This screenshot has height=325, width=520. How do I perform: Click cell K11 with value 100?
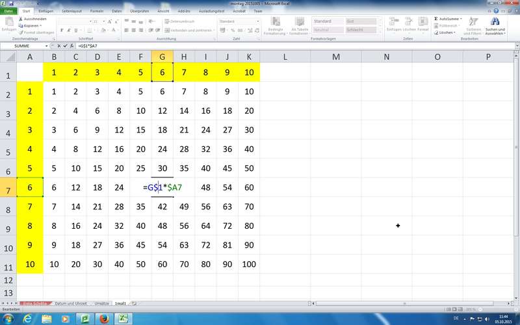(x=249, y=265)
